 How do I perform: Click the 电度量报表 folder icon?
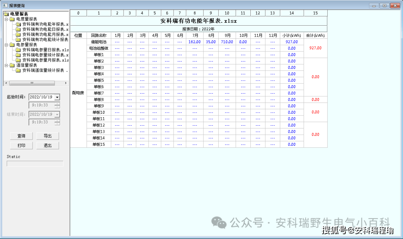pos(12,19)
